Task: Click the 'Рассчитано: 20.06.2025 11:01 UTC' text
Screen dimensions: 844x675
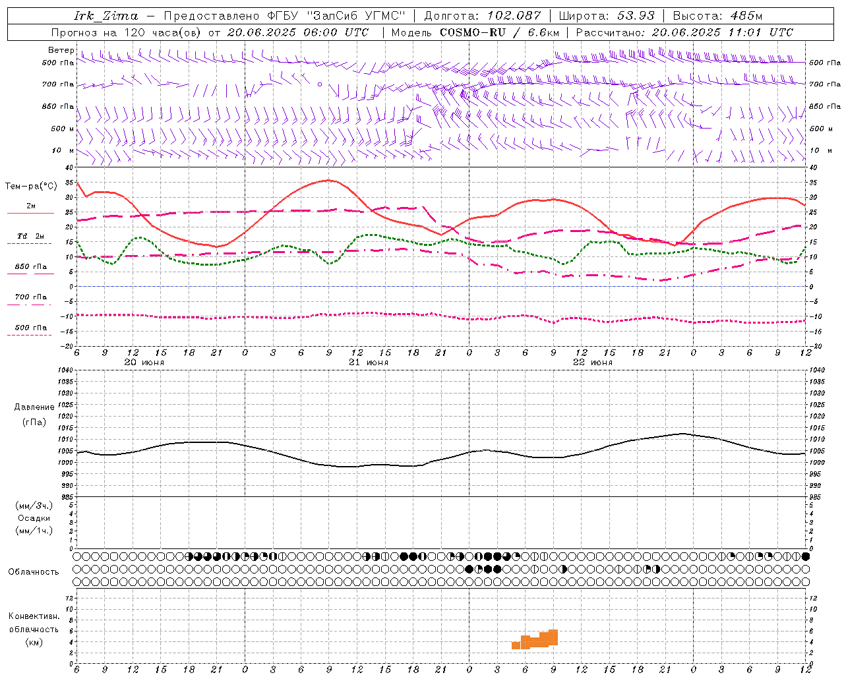Action: (684, 32)
